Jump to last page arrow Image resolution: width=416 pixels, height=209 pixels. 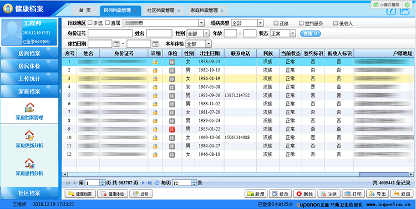(150, 183)
